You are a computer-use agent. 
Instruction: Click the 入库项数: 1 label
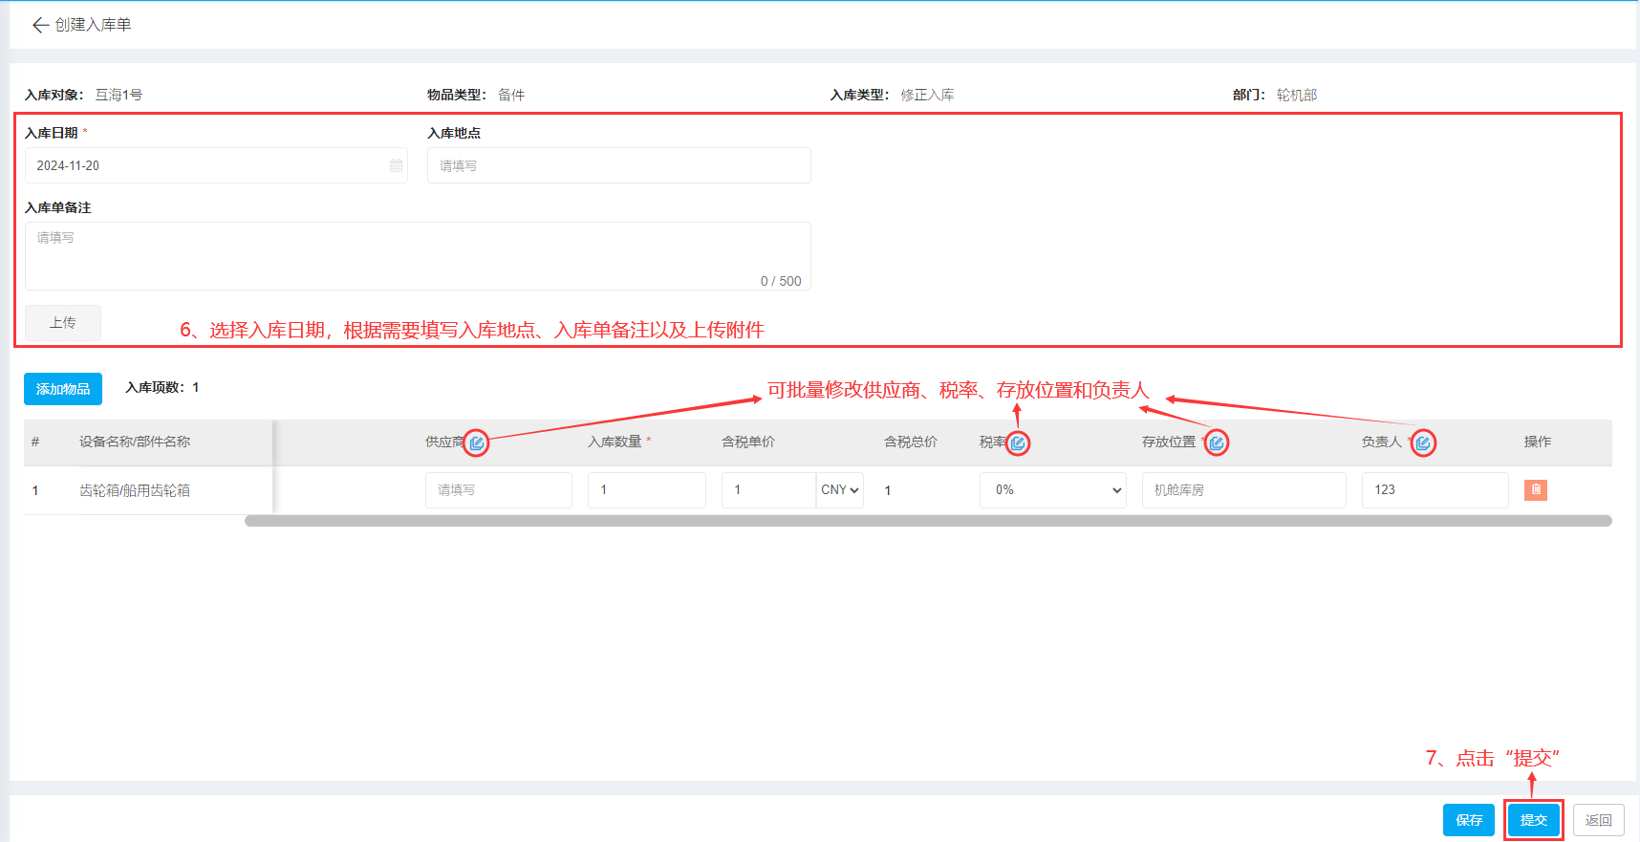coord(162,387)
